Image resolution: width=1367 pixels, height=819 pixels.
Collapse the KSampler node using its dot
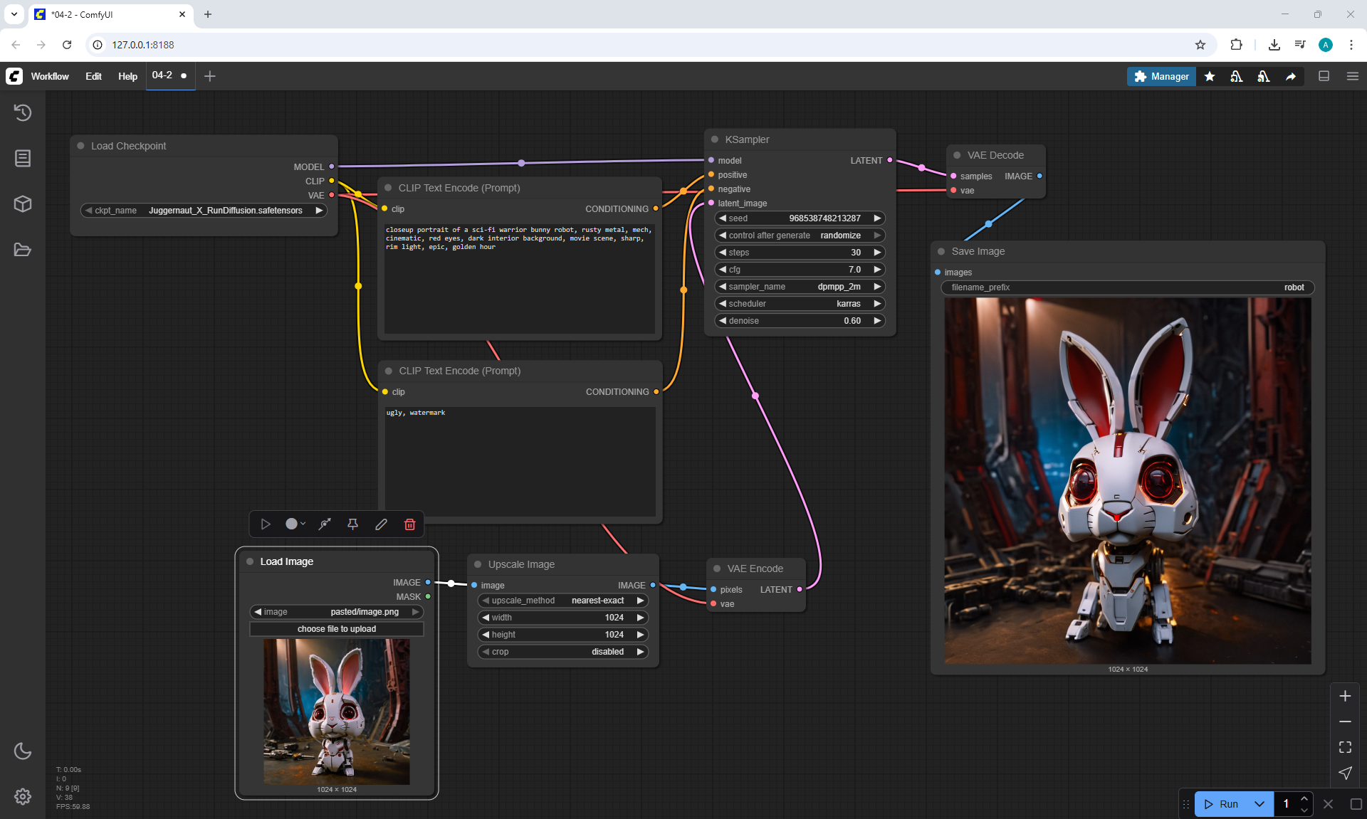(x=715, y=139)
